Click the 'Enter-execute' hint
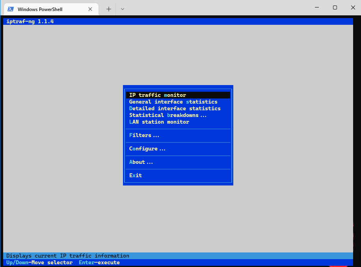Image resolution: width=361 pixels, height=267 pixels. (99, 262)
